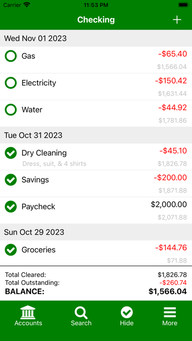The width and height of the screenshot is (192, 341).
Task: Mark the Water transaction as cleared
Action: pos(11,110)
